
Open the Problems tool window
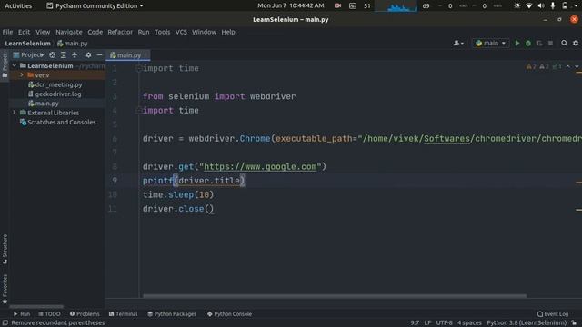click(85, 313)
